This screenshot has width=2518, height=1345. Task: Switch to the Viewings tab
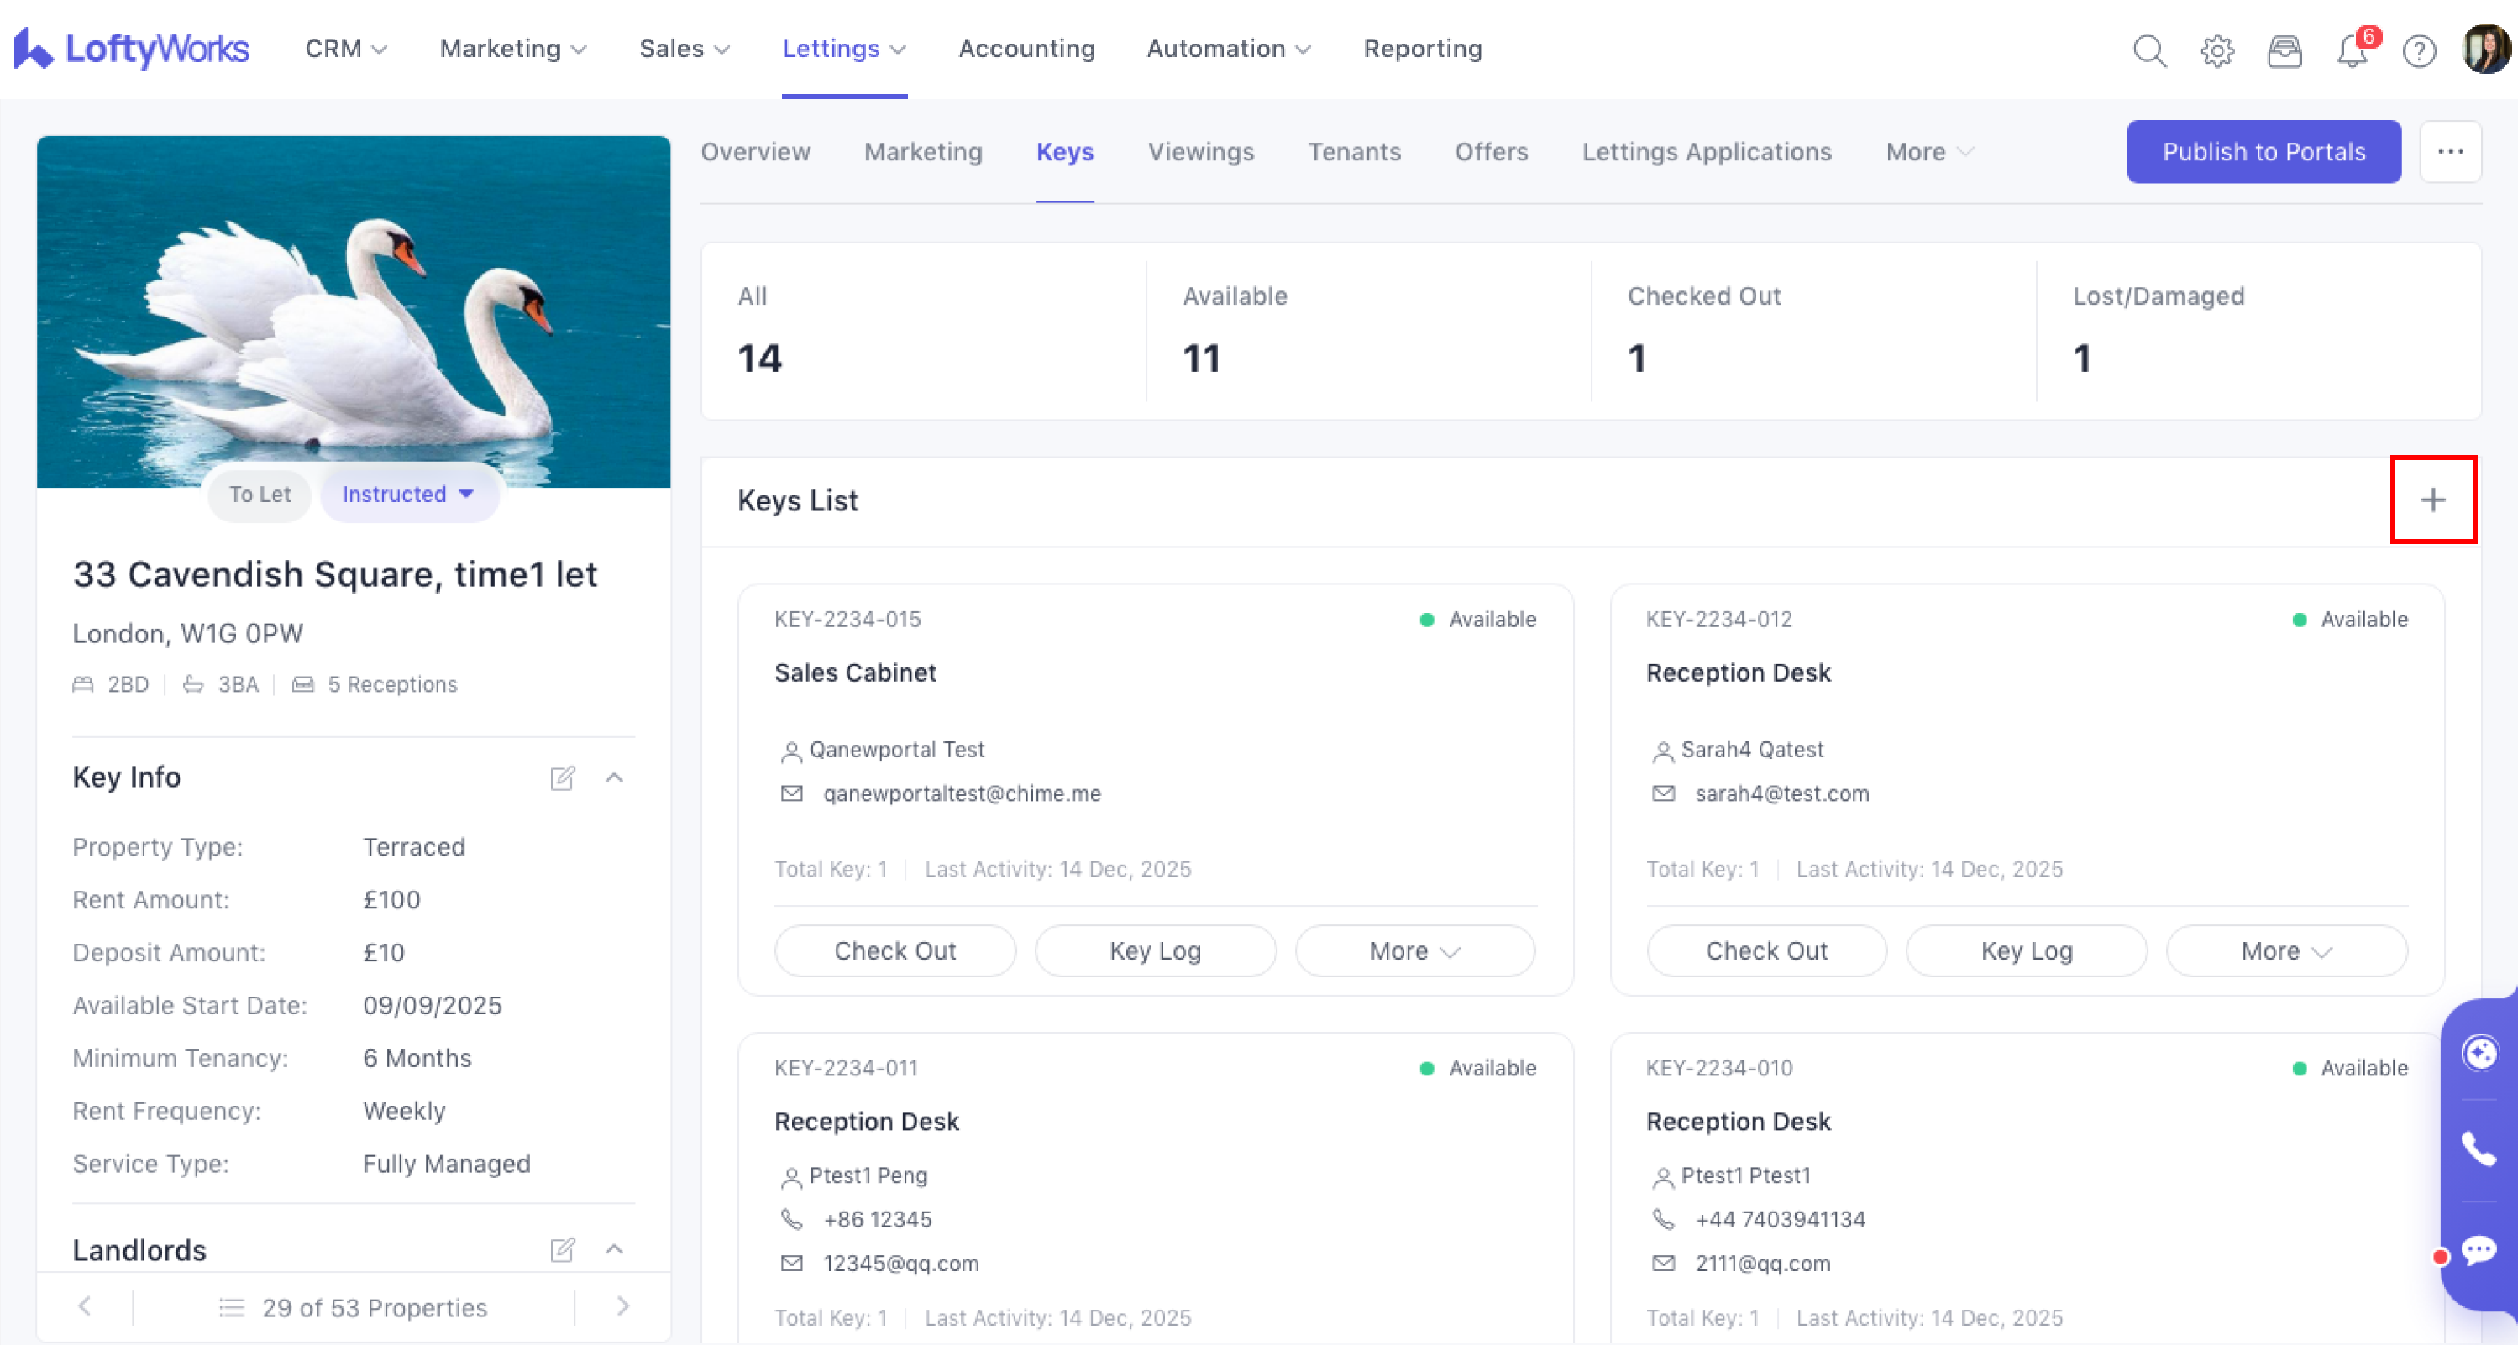(1200, 152)
